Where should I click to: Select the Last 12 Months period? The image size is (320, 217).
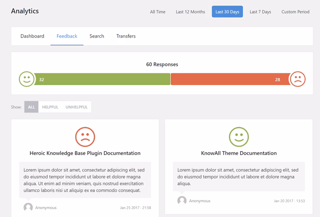click(190, 12)
